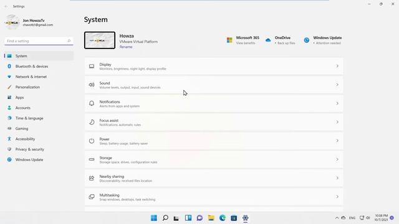Expand Multitasking with its chevron
The image size is (399, 224).
337,197
